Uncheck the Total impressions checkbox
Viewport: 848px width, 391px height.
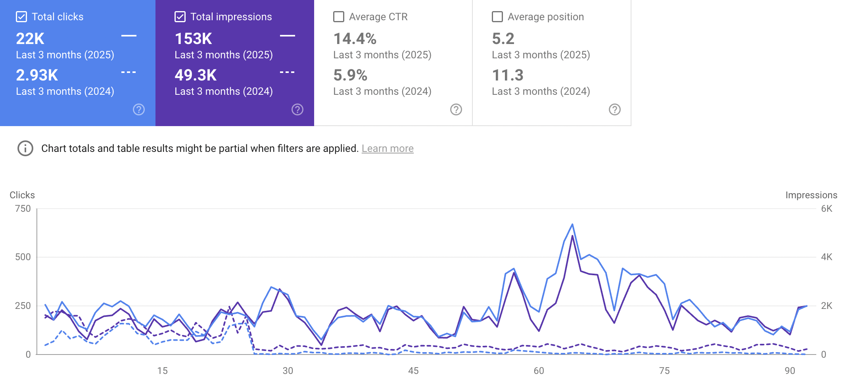[x=180, y=17]
